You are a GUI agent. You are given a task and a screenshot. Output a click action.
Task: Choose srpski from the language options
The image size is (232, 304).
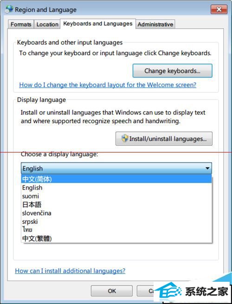click(x=116, y=222)
